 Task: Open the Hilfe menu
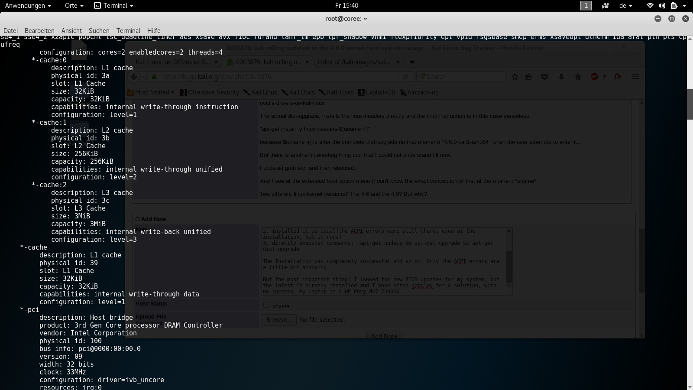154,31
